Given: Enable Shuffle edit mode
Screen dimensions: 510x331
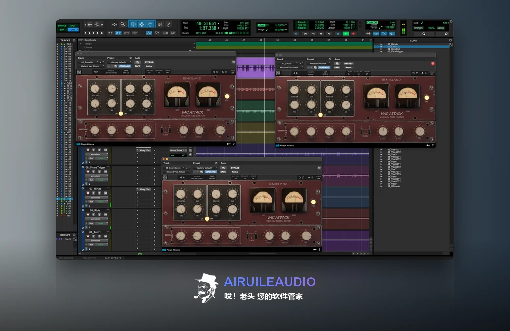Looking at the screenshot, I should tap(62, 26).
